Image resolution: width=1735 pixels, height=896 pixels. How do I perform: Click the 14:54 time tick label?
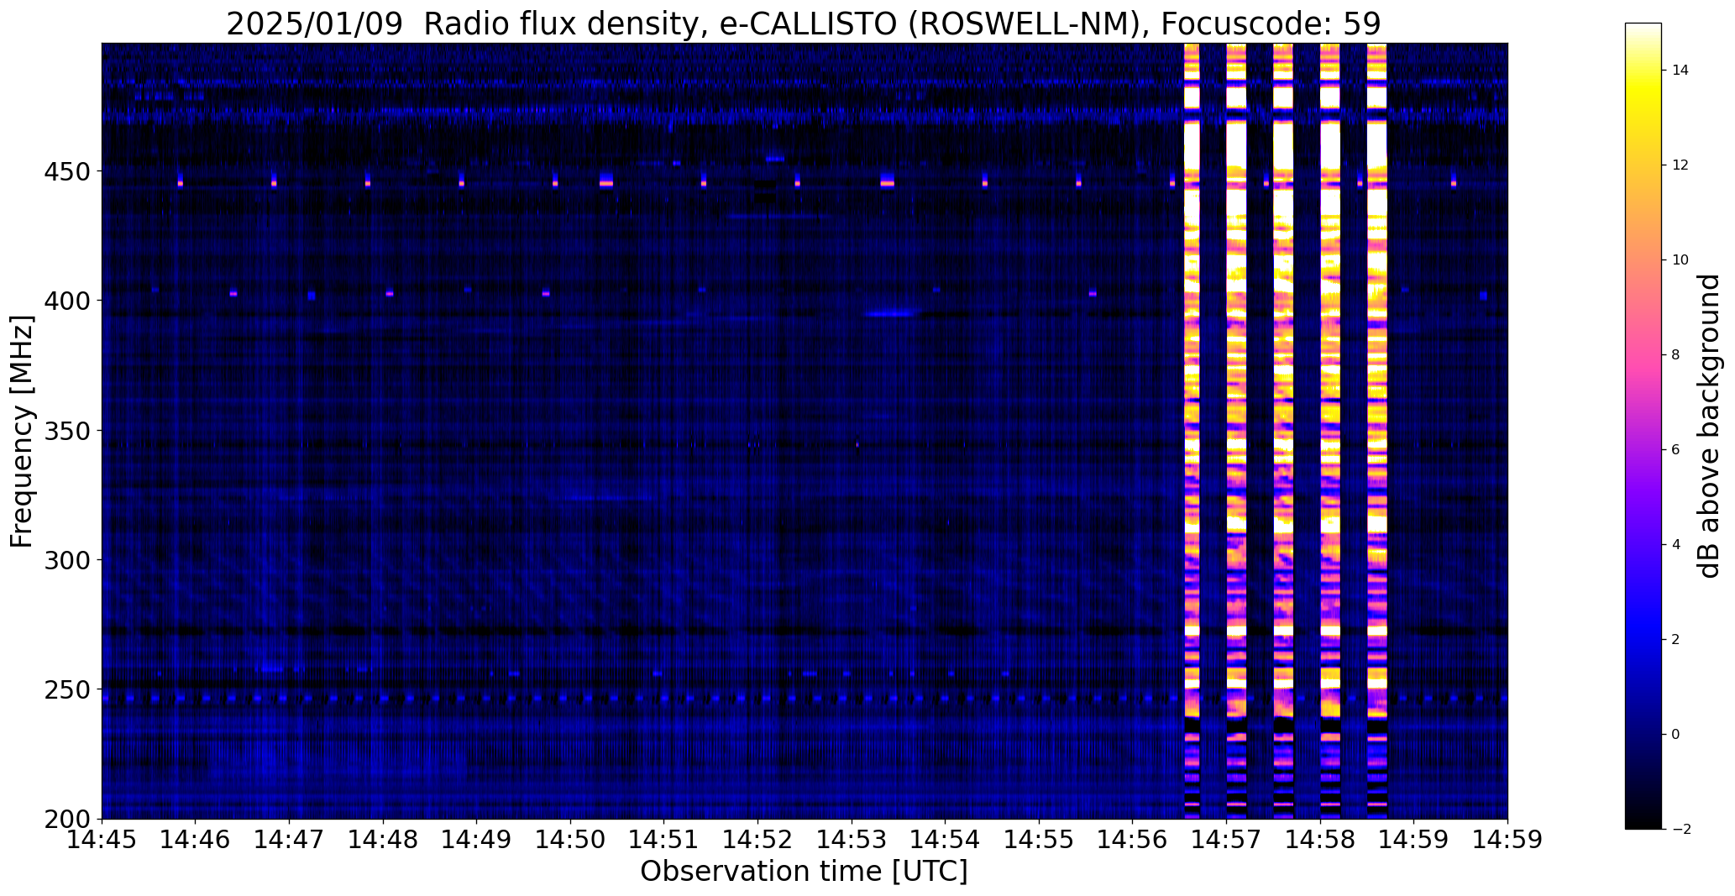[x=946, y=840]
